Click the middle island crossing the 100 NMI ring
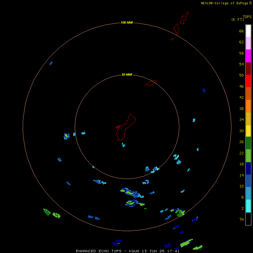253x253 pixels. [x=176, y=29]
